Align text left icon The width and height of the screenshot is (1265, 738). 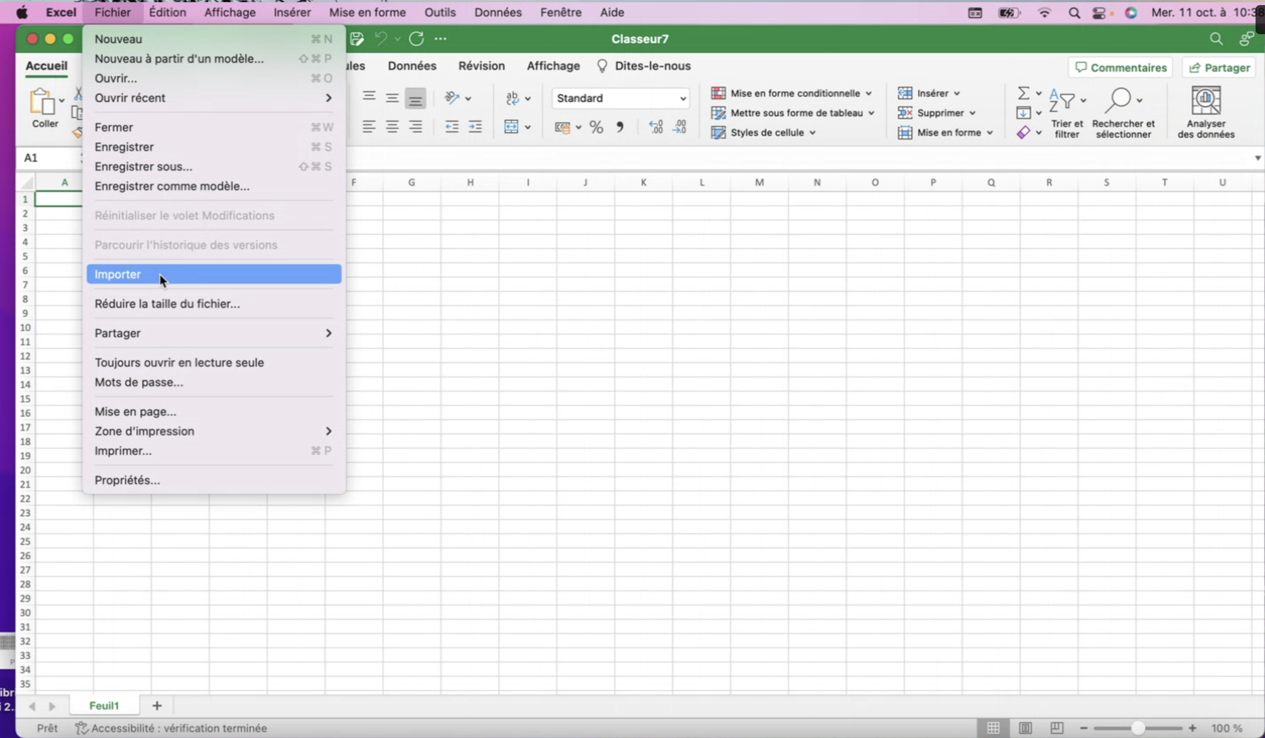click(369, 127)
